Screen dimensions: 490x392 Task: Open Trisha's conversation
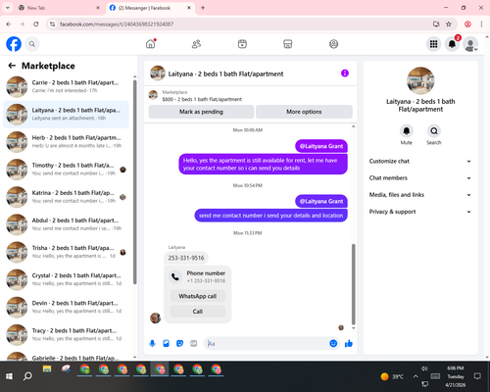[x=66, y=252]
